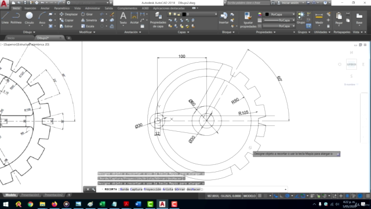Click the Undo arrow in quick access toolbar

tap(42, 3)
